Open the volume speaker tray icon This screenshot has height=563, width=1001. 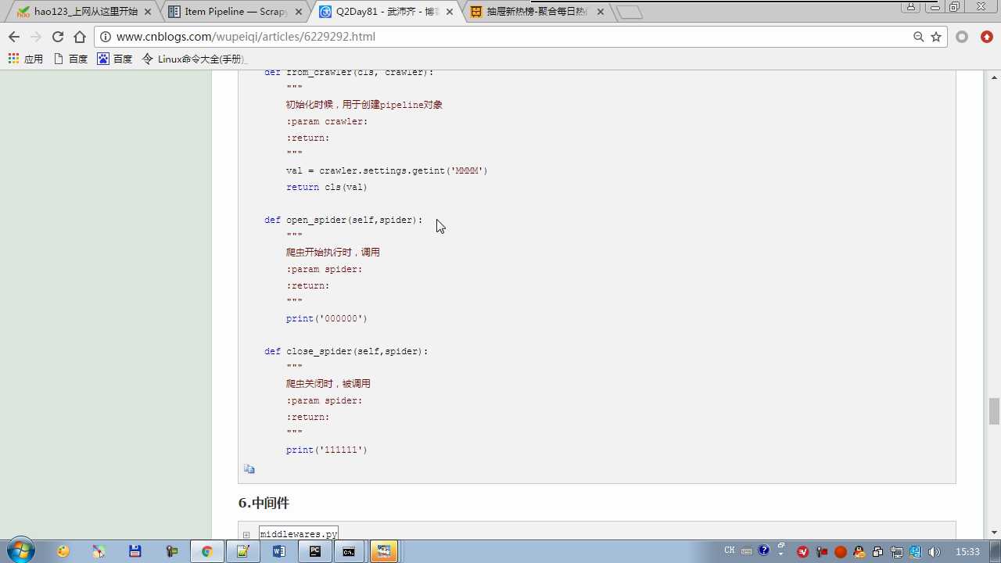click(x=935, y=552)
